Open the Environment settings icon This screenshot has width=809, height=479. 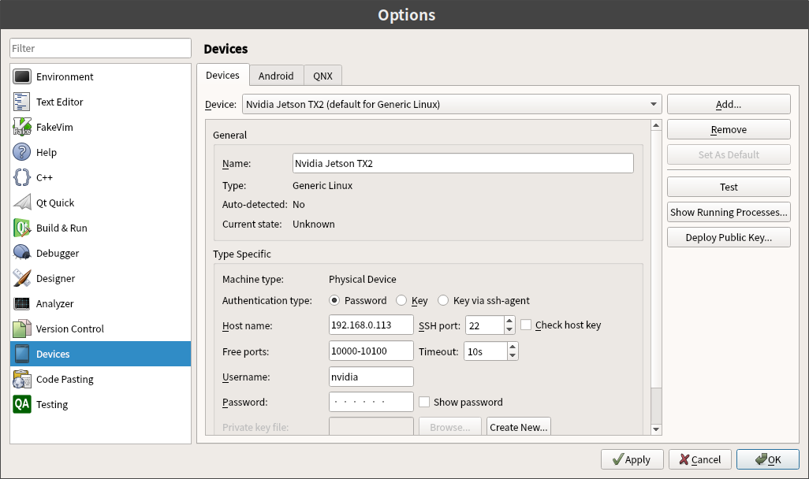(x=22, y=77)
